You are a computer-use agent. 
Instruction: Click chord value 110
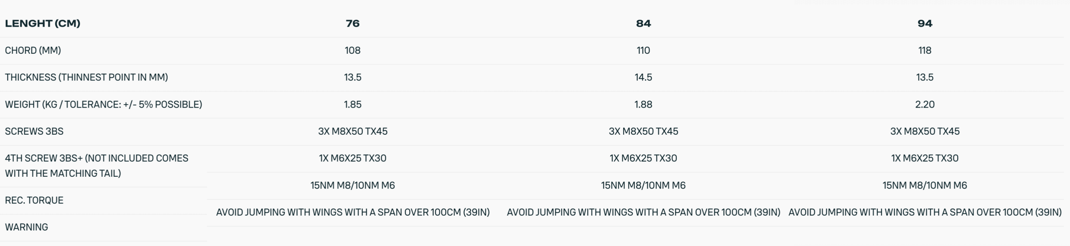point(643,50)
